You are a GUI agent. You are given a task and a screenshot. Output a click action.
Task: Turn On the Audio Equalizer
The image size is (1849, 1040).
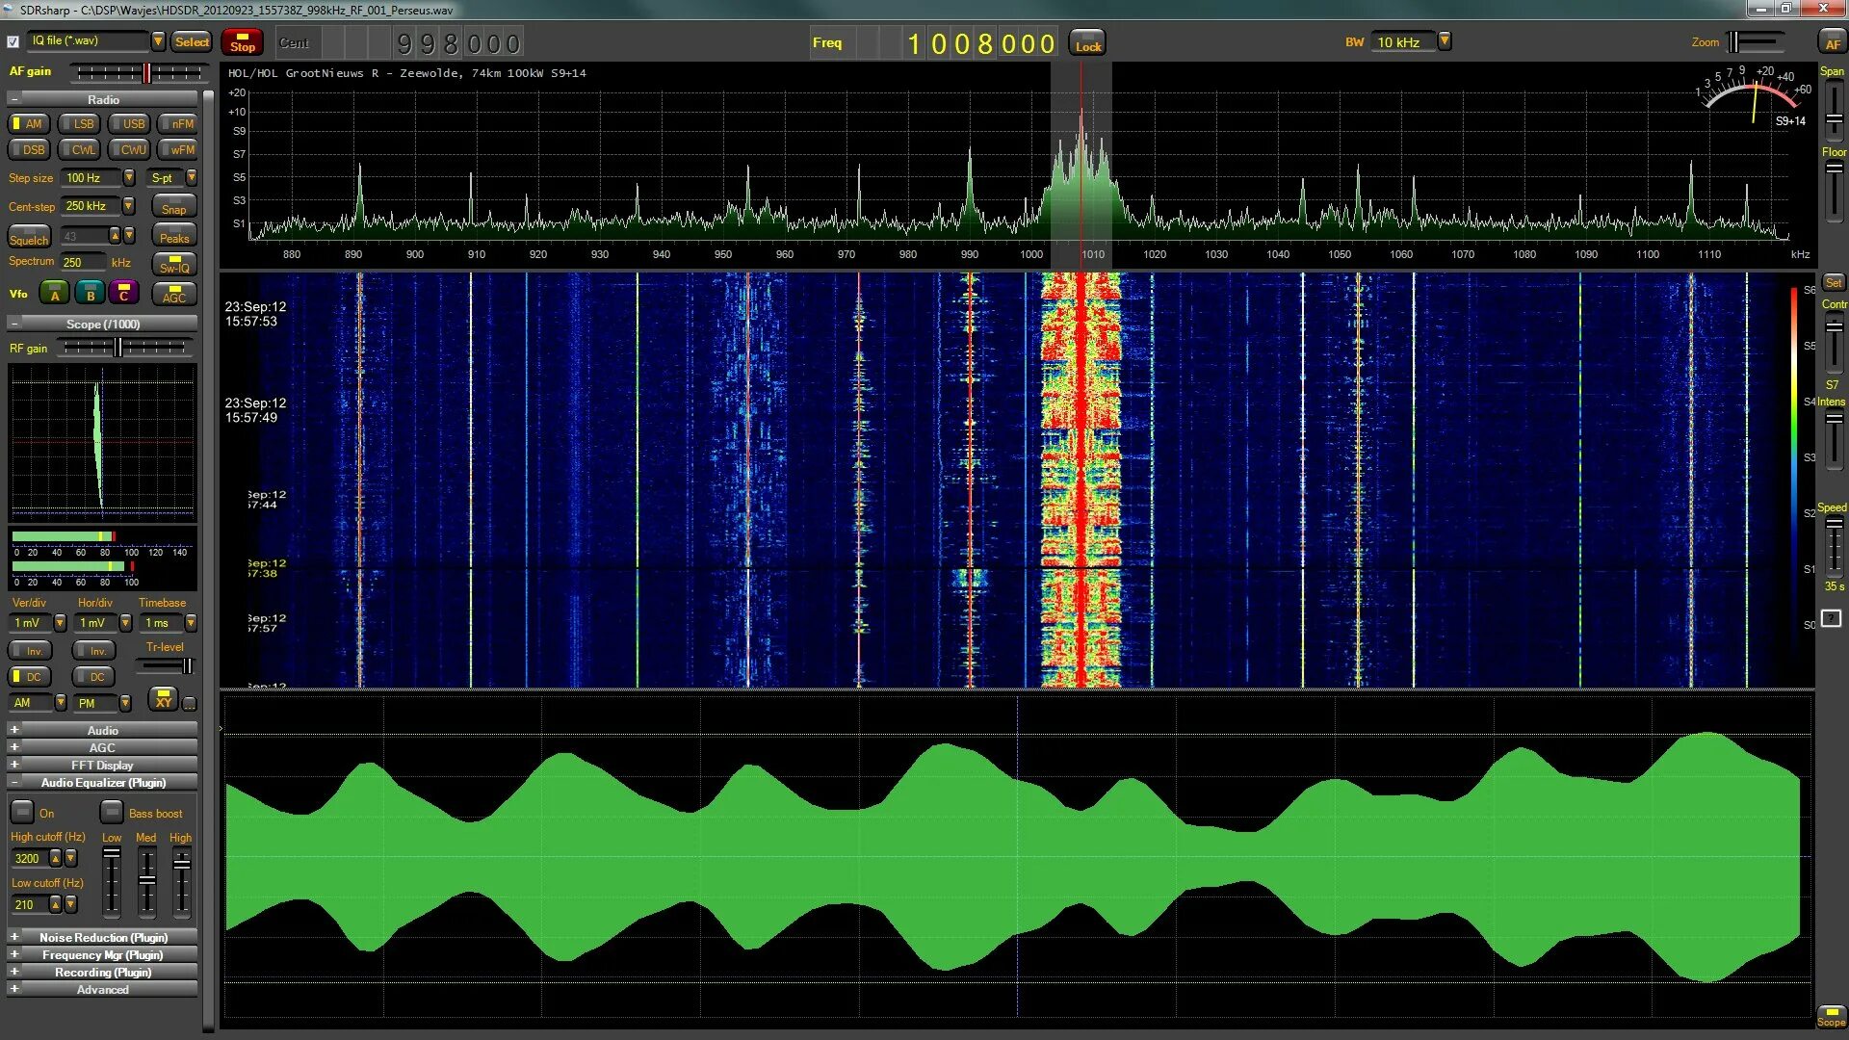coord(23,812)
